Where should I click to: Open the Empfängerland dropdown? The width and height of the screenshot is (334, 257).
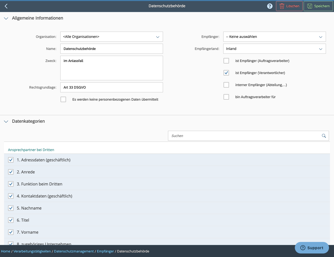[x=321, y=49]
